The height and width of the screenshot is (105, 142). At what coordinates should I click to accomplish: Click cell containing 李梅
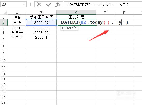point(17,28)
